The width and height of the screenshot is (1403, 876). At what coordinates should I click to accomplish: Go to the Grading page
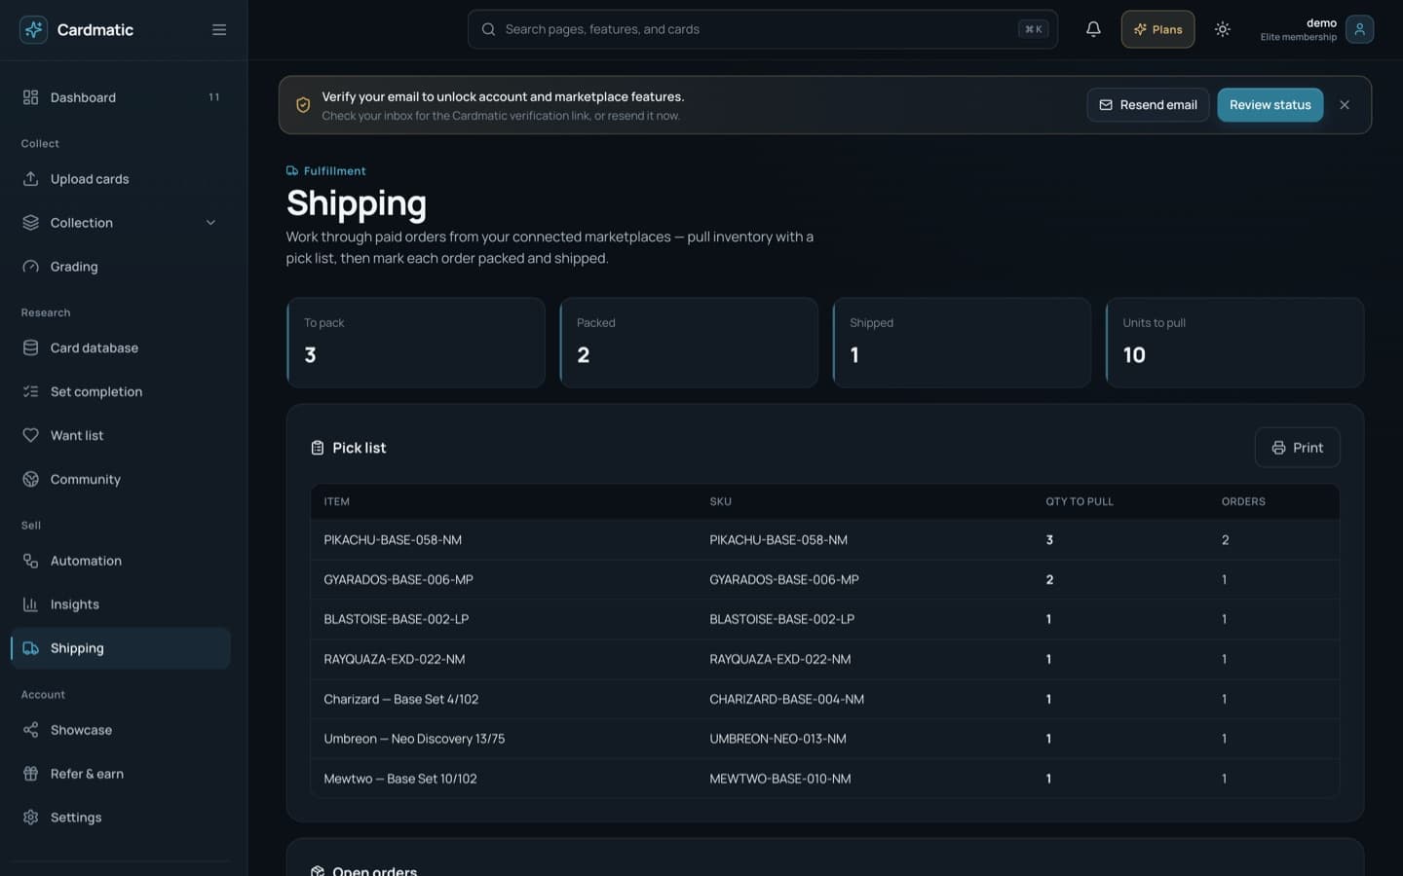pyautogui.click(x=121, y=267)
